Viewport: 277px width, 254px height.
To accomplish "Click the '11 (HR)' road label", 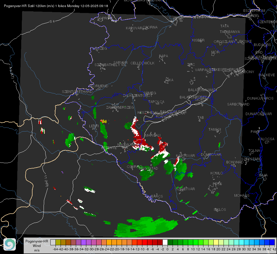I will 46,181.
